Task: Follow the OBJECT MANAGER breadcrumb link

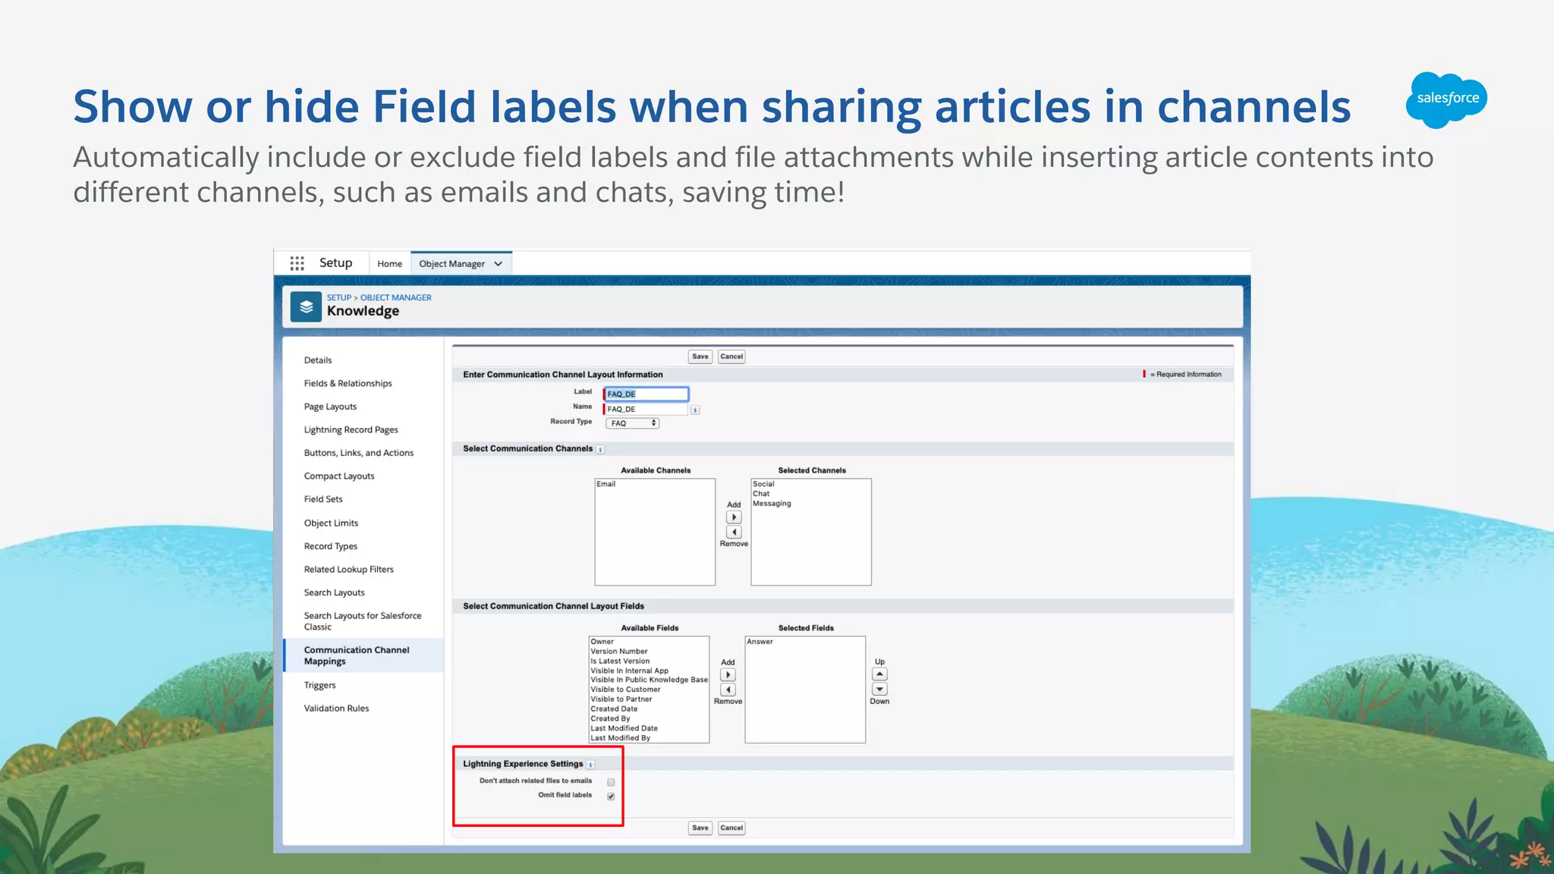Action: coord(395,297)
